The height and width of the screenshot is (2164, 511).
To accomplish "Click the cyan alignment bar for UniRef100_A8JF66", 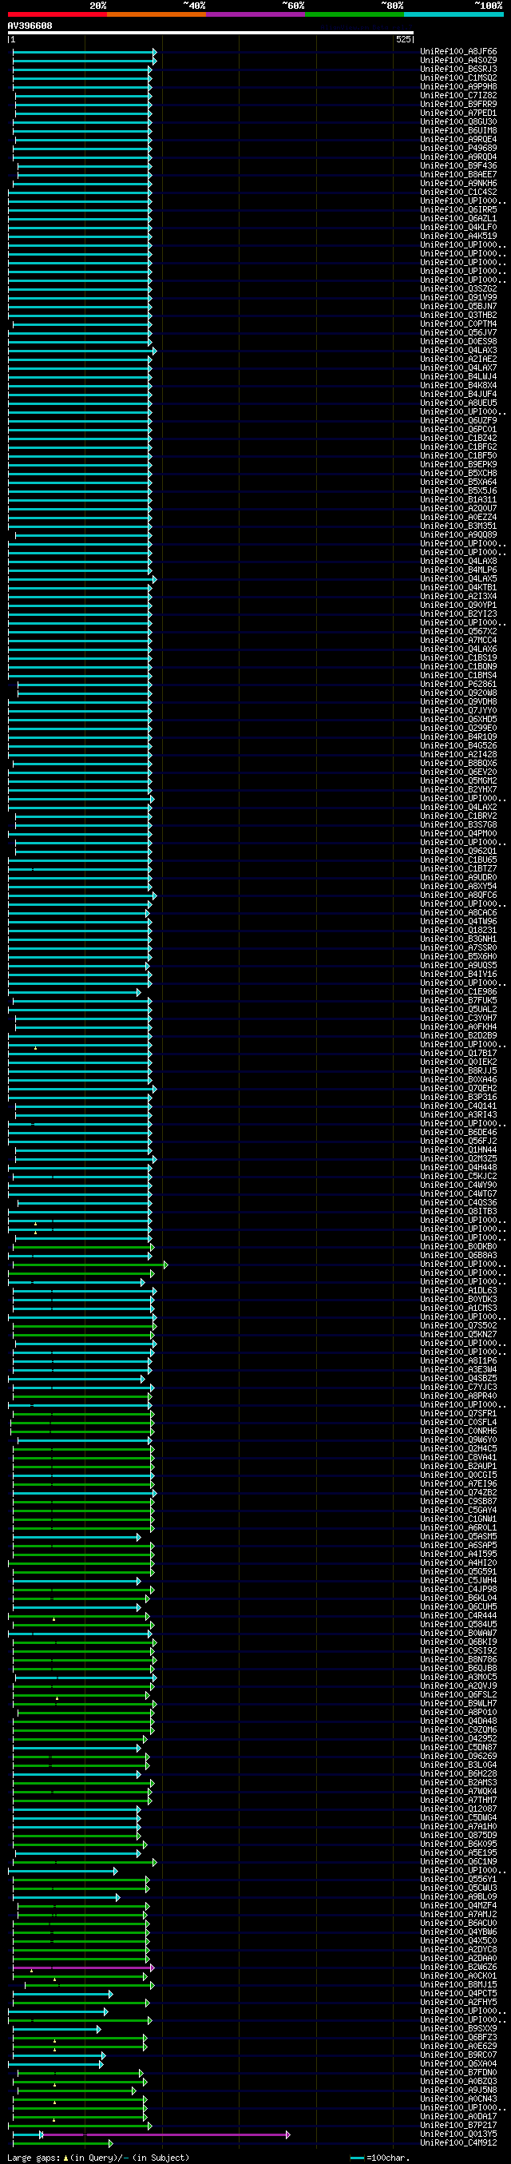I will tap(84, 52).
